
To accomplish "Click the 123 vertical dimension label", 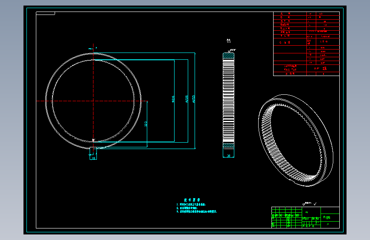I will click(x=146, y=124).
